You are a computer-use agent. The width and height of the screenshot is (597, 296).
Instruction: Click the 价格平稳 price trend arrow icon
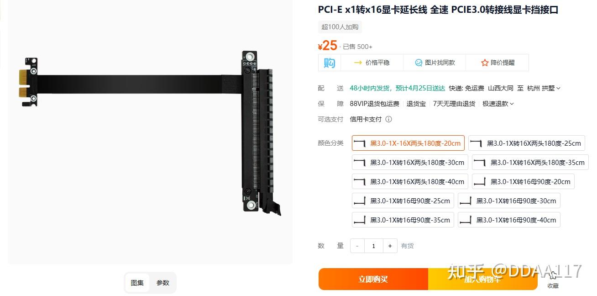[358, 63]
